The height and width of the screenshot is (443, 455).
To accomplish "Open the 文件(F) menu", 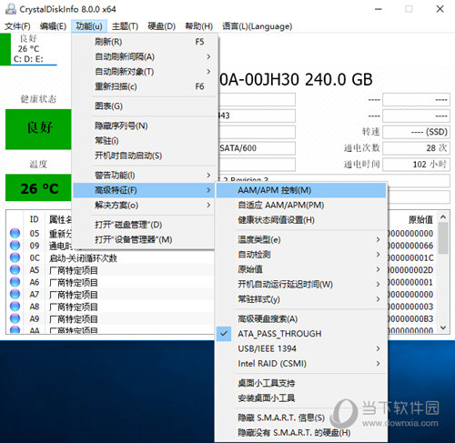I will (x=17, y=26).
